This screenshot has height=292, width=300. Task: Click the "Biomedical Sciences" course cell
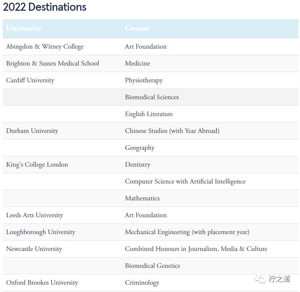click(x=152, y=97)
